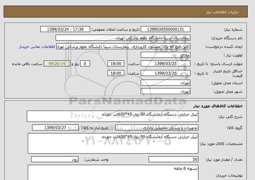Click the مشخصات کالای مورد نیاز text area
255x180 pixels.
point(113,143)
